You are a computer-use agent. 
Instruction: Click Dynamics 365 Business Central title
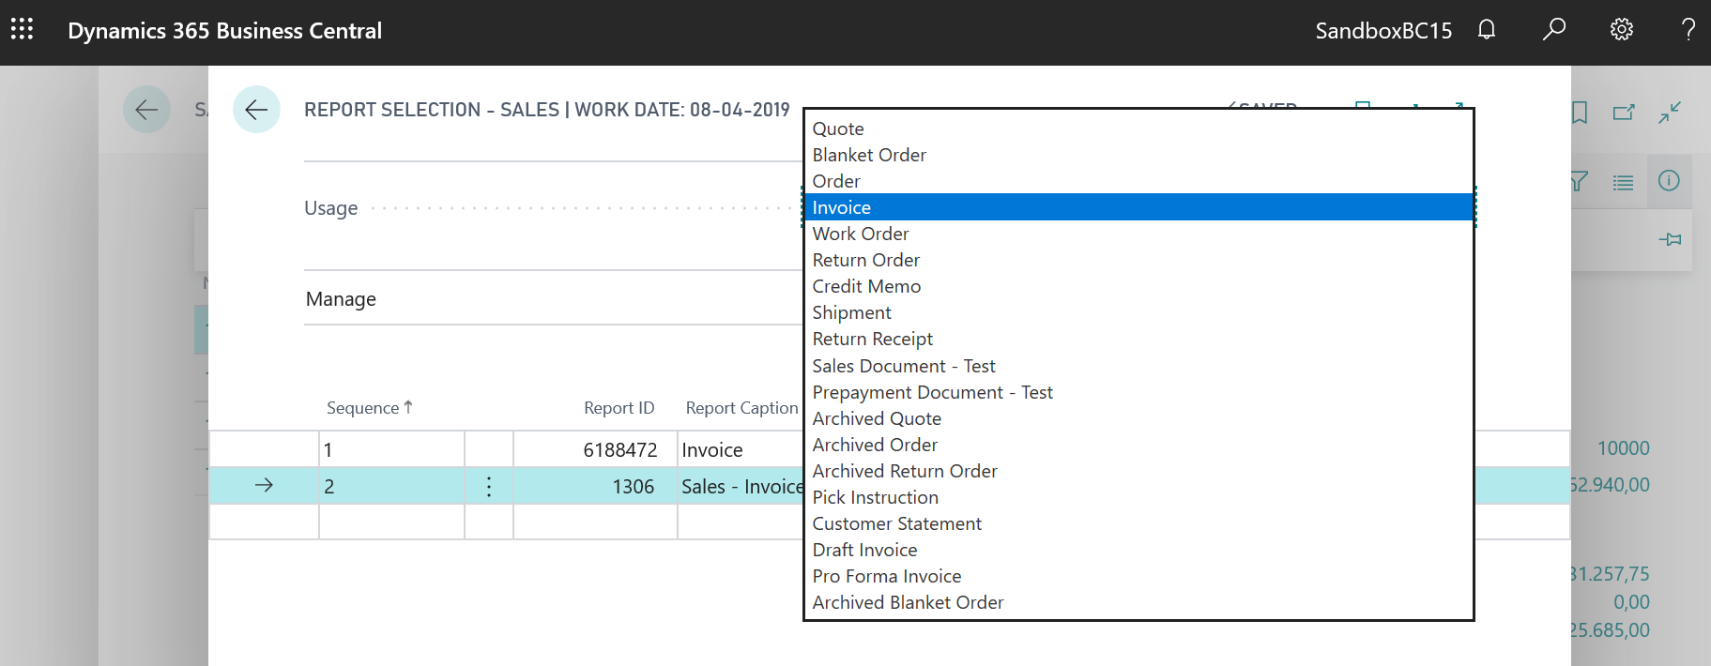pyautogui.click(x=225, y=31)
